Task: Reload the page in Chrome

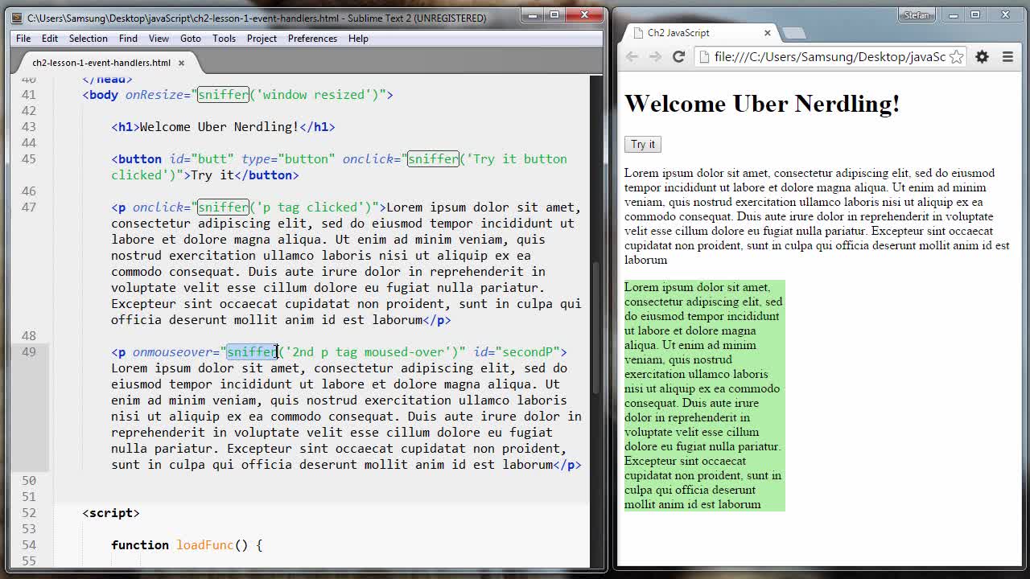Action: tap(678, 56)
